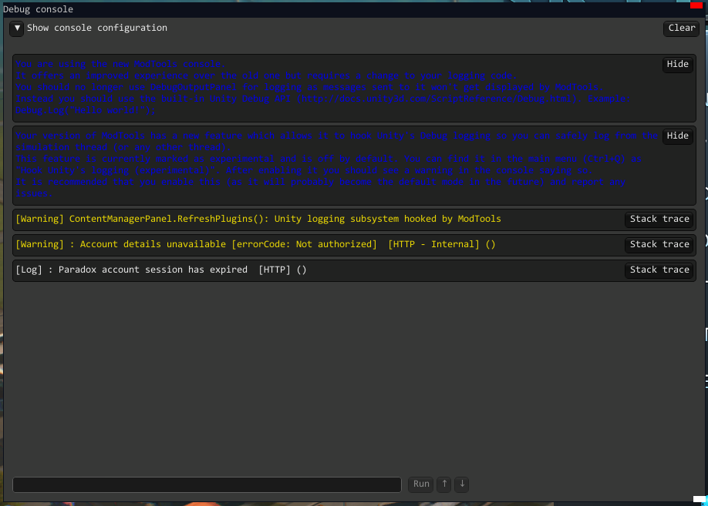Click the Clear console button

coord(681,28)
